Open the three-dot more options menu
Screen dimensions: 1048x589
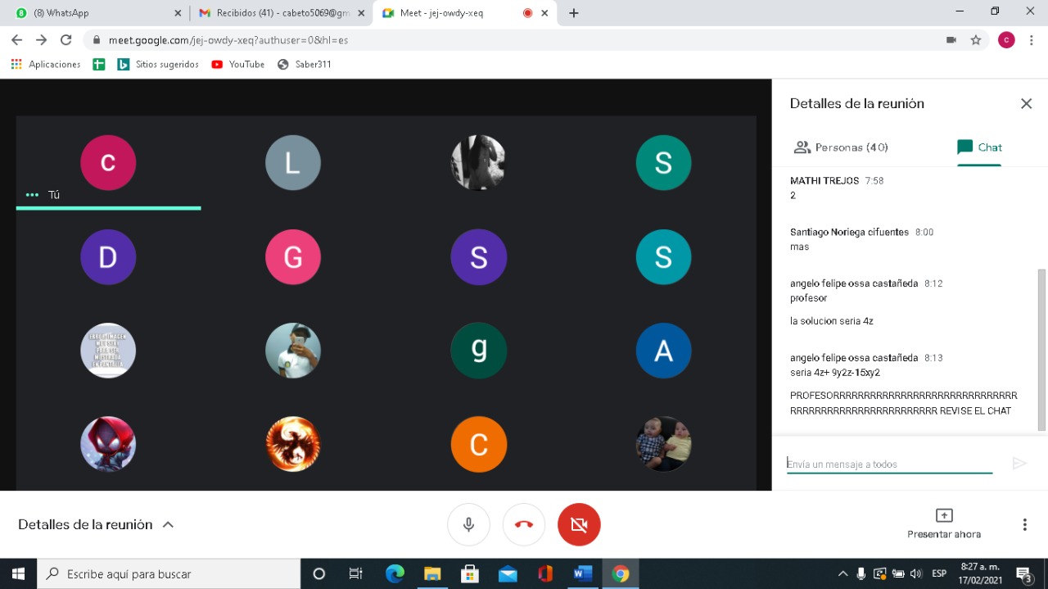click(x=1024, y=524)
